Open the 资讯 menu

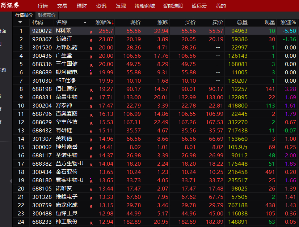pyautogui.click(x=101, y=6)
